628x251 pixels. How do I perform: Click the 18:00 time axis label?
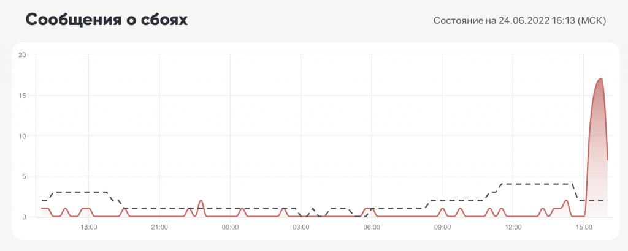click(x=89, y=228)
